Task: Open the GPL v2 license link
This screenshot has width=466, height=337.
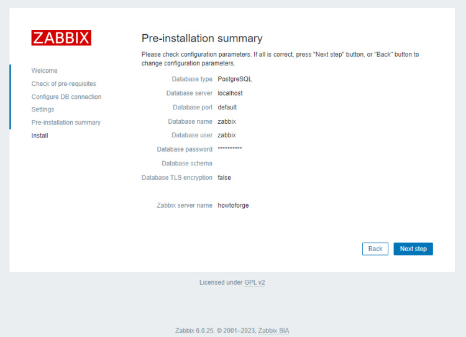Action: (x=255, y=282)
